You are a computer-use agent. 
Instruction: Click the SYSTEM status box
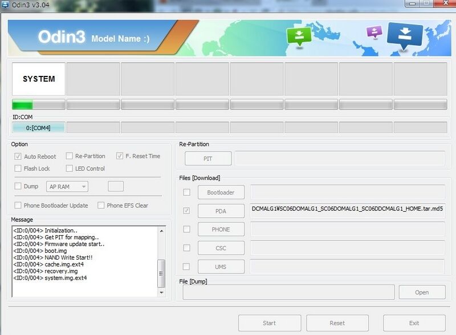click(39, 79)
